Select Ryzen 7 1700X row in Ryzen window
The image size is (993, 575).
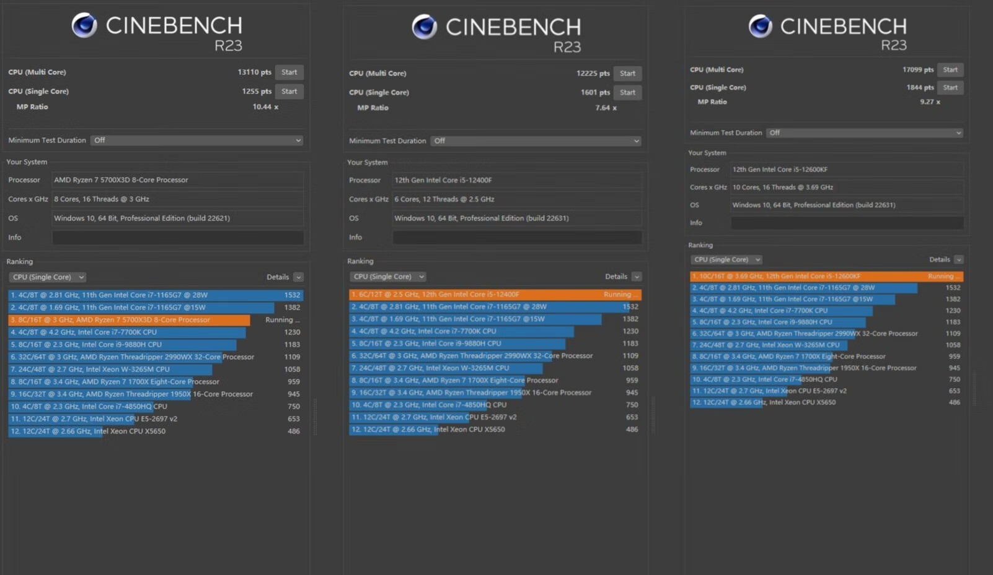[x=154, y=382]
